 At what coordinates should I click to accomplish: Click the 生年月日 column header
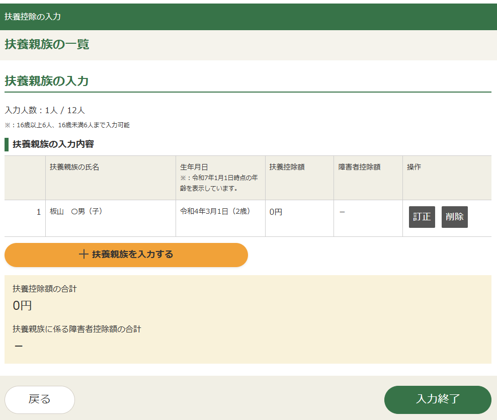[x=194, y=167]
